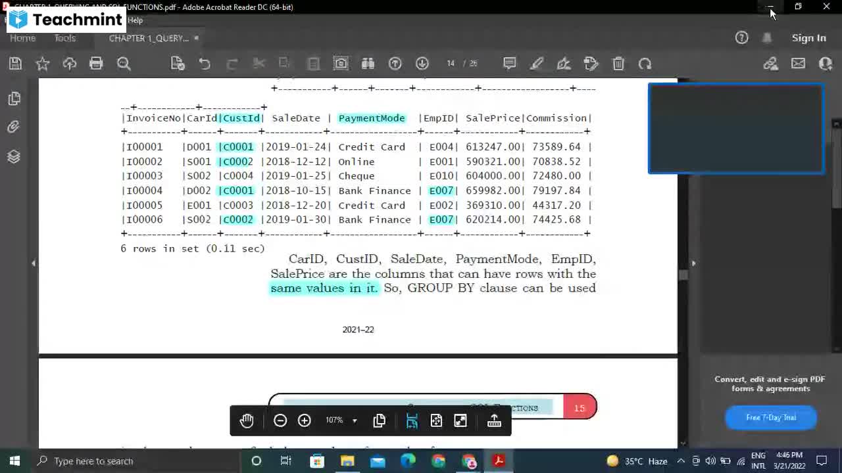842x473 pixels.
Task: Open the help question mark icon
Action: point(741,37)
